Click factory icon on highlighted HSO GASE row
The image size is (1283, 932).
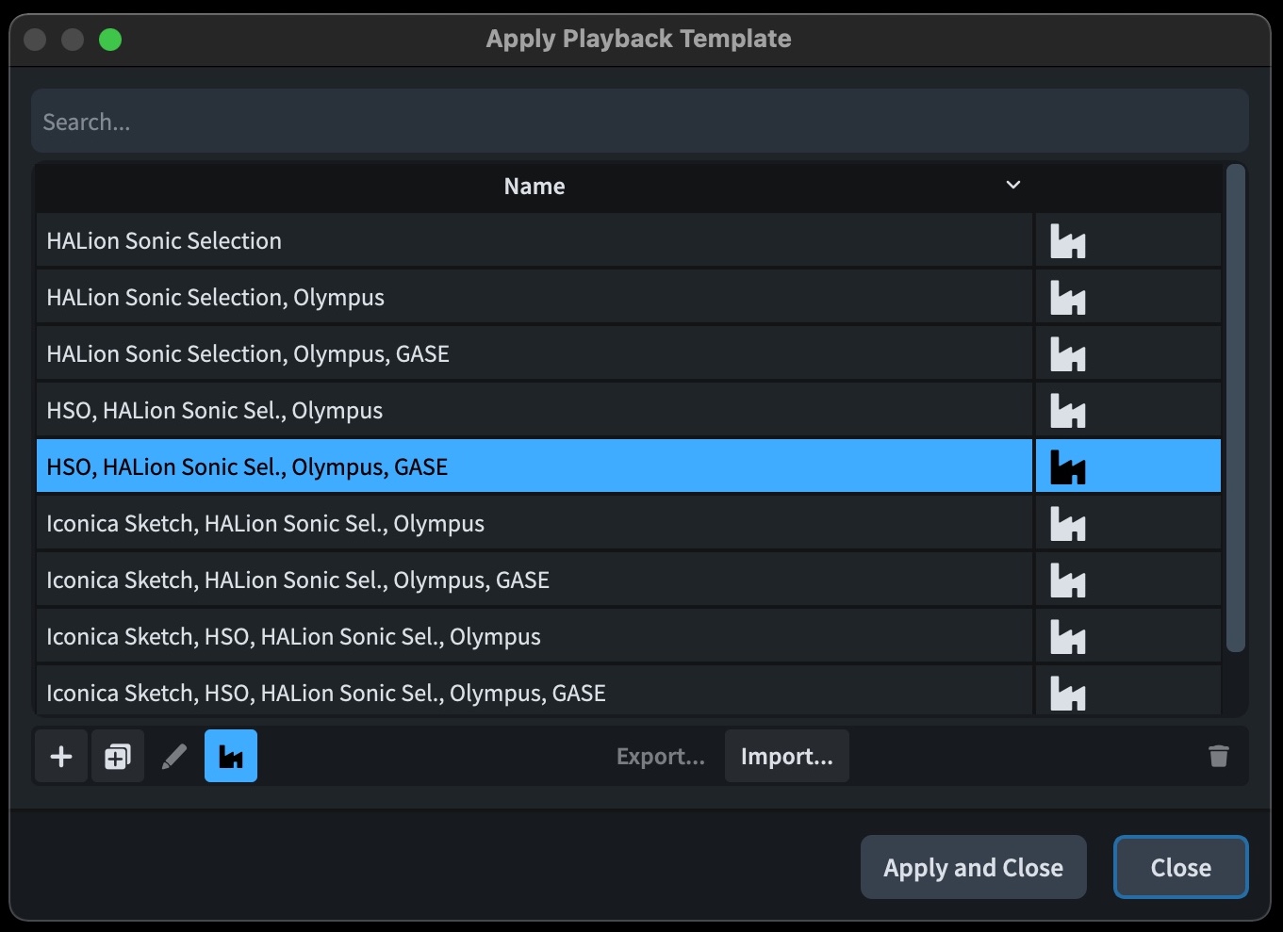point(1068,467)
